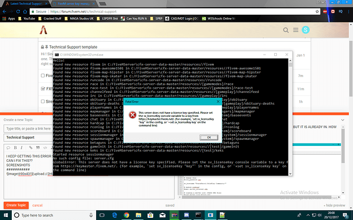
Task: Switch to the FiveM server key manager tab
Action: tap(74, 4)
